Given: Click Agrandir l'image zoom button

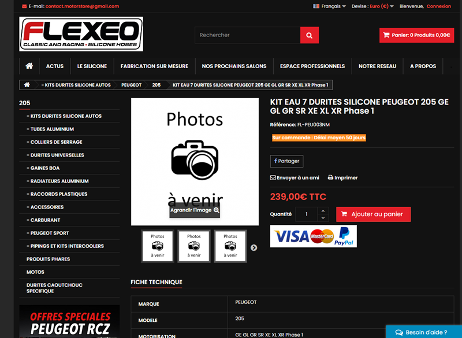Looking at the screenshot, I should [x=195, y=210].
